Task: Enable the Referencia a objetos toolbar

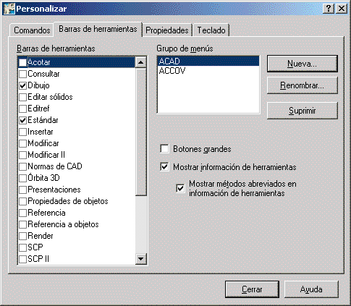Action: point(23,224)
